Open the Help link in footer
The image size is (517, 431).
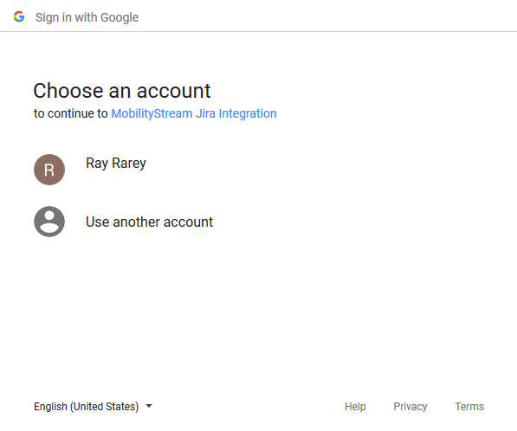click(355, 406)
